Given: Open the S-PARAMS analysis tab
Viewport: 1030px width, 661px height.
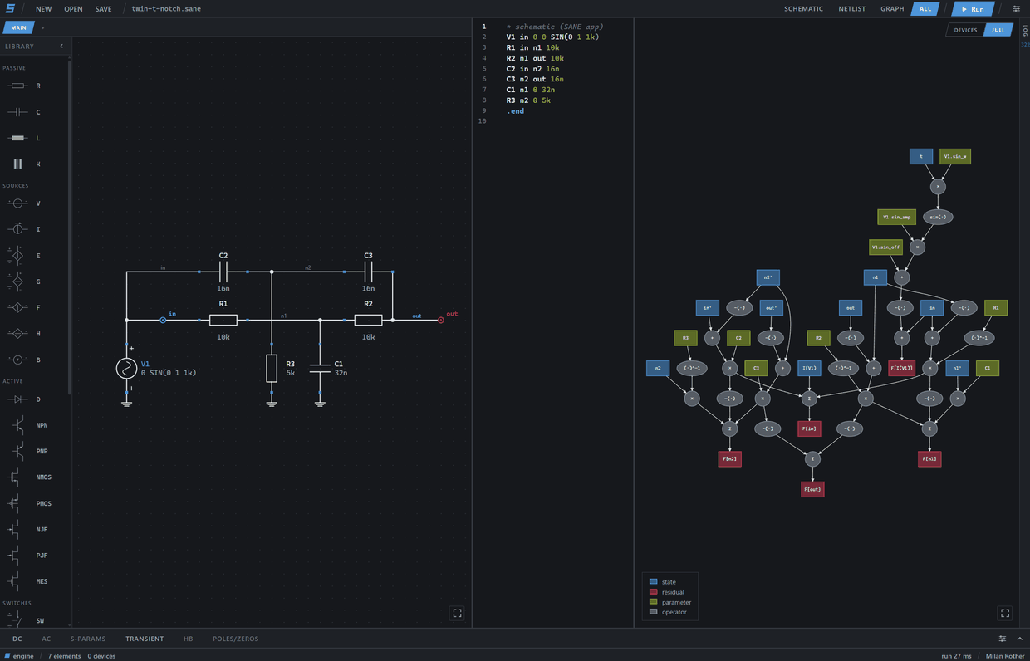Looking at the screenshot, I should pyautogui.click(x=88, y=639).
